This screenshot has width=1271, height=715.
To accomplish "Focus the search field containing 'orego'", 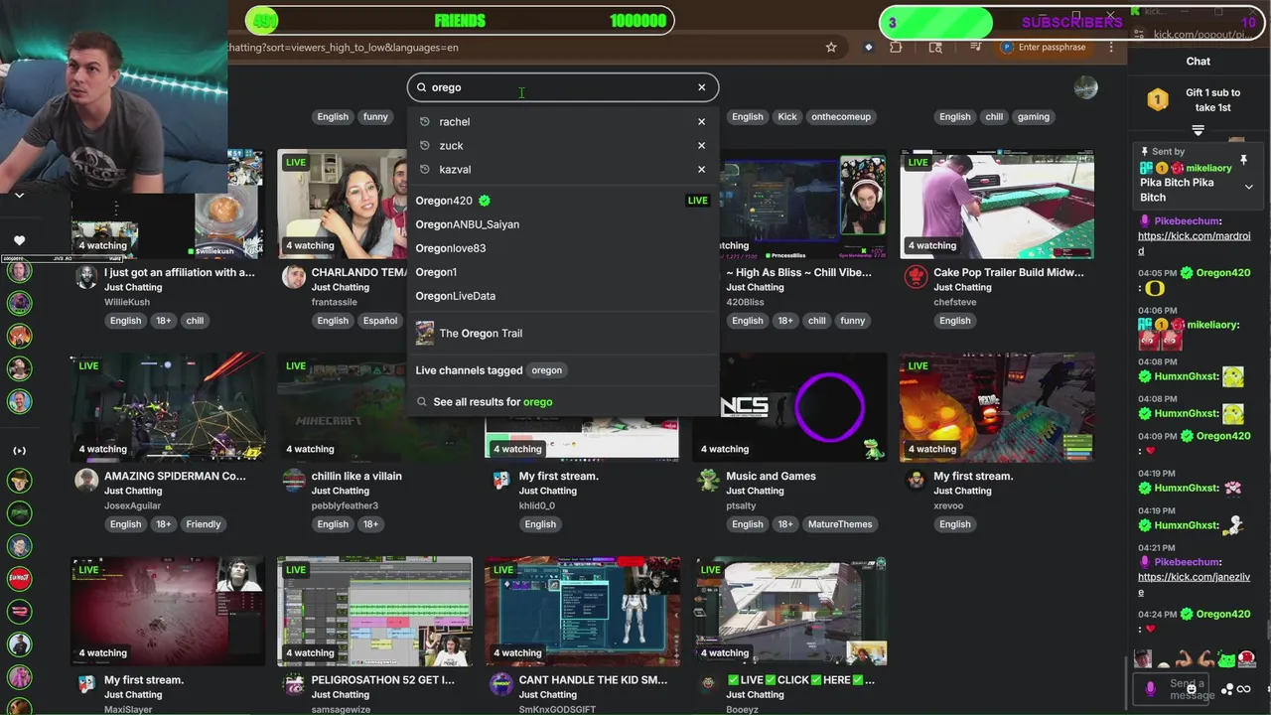I will click(562, 87).
